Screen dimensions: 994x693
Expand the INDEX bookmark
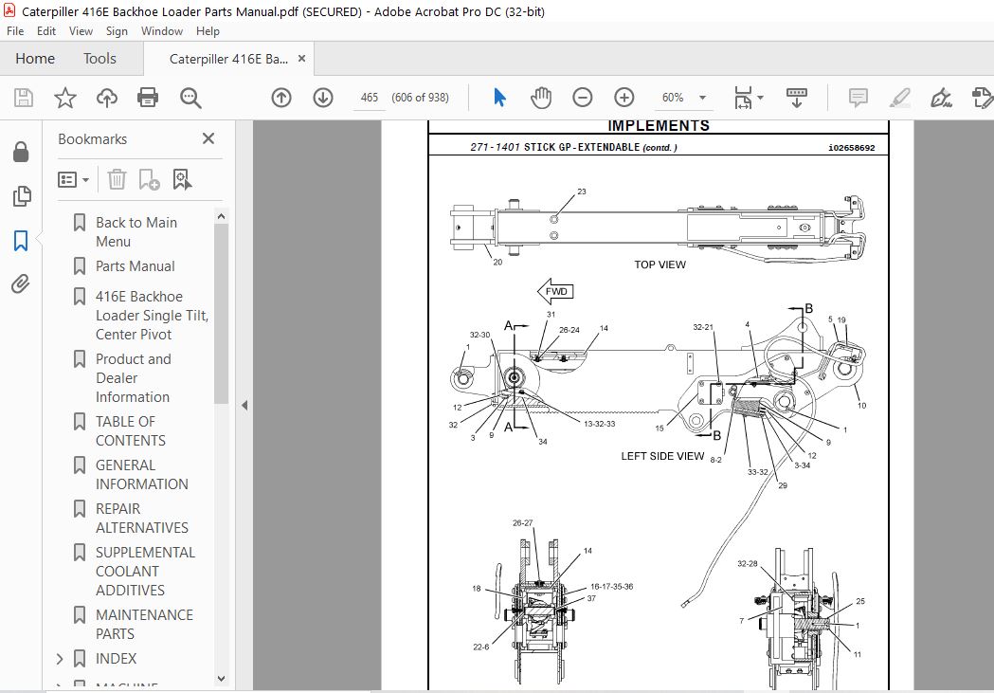(60, 659)
